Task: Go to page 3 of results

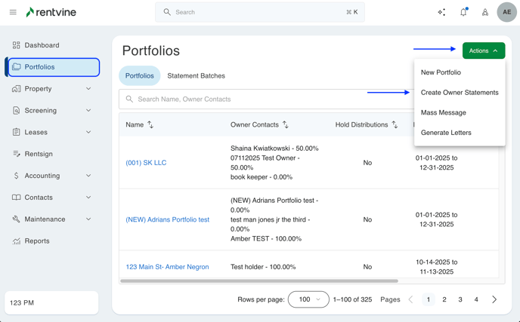Action: tap(460, 299)
